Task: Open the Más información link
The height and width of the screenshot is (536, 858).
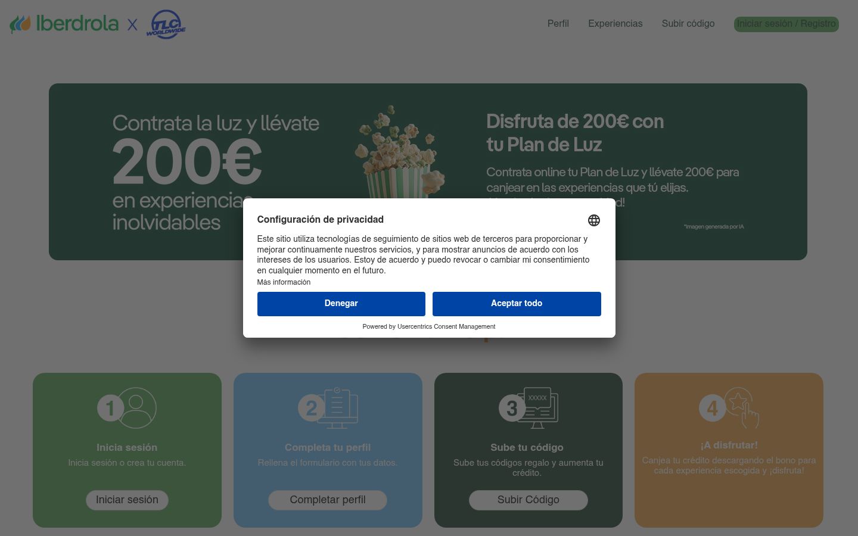Action: pyautogui.click(x=284, y=282)
